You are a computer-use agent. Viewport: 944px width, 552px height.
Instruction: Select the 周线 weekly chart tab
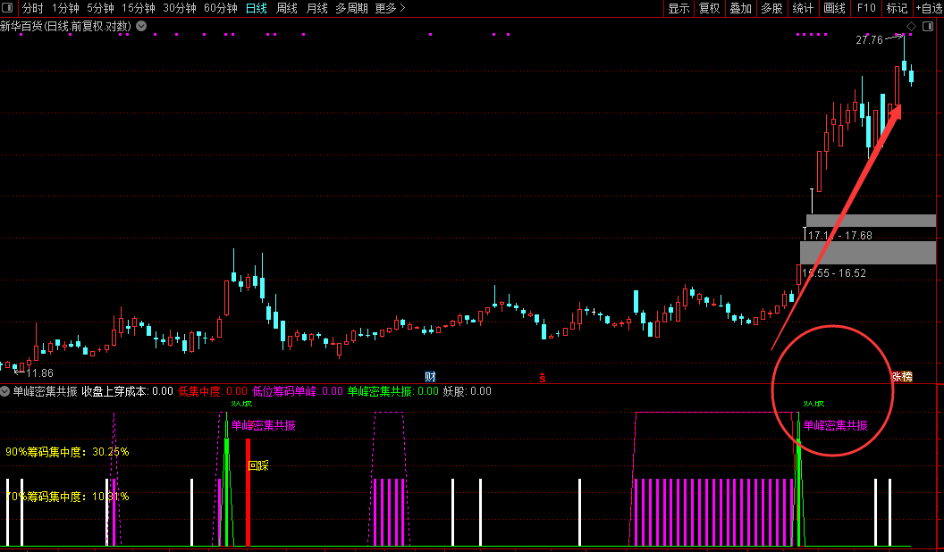pyautogui.click(x=287, y=8)
